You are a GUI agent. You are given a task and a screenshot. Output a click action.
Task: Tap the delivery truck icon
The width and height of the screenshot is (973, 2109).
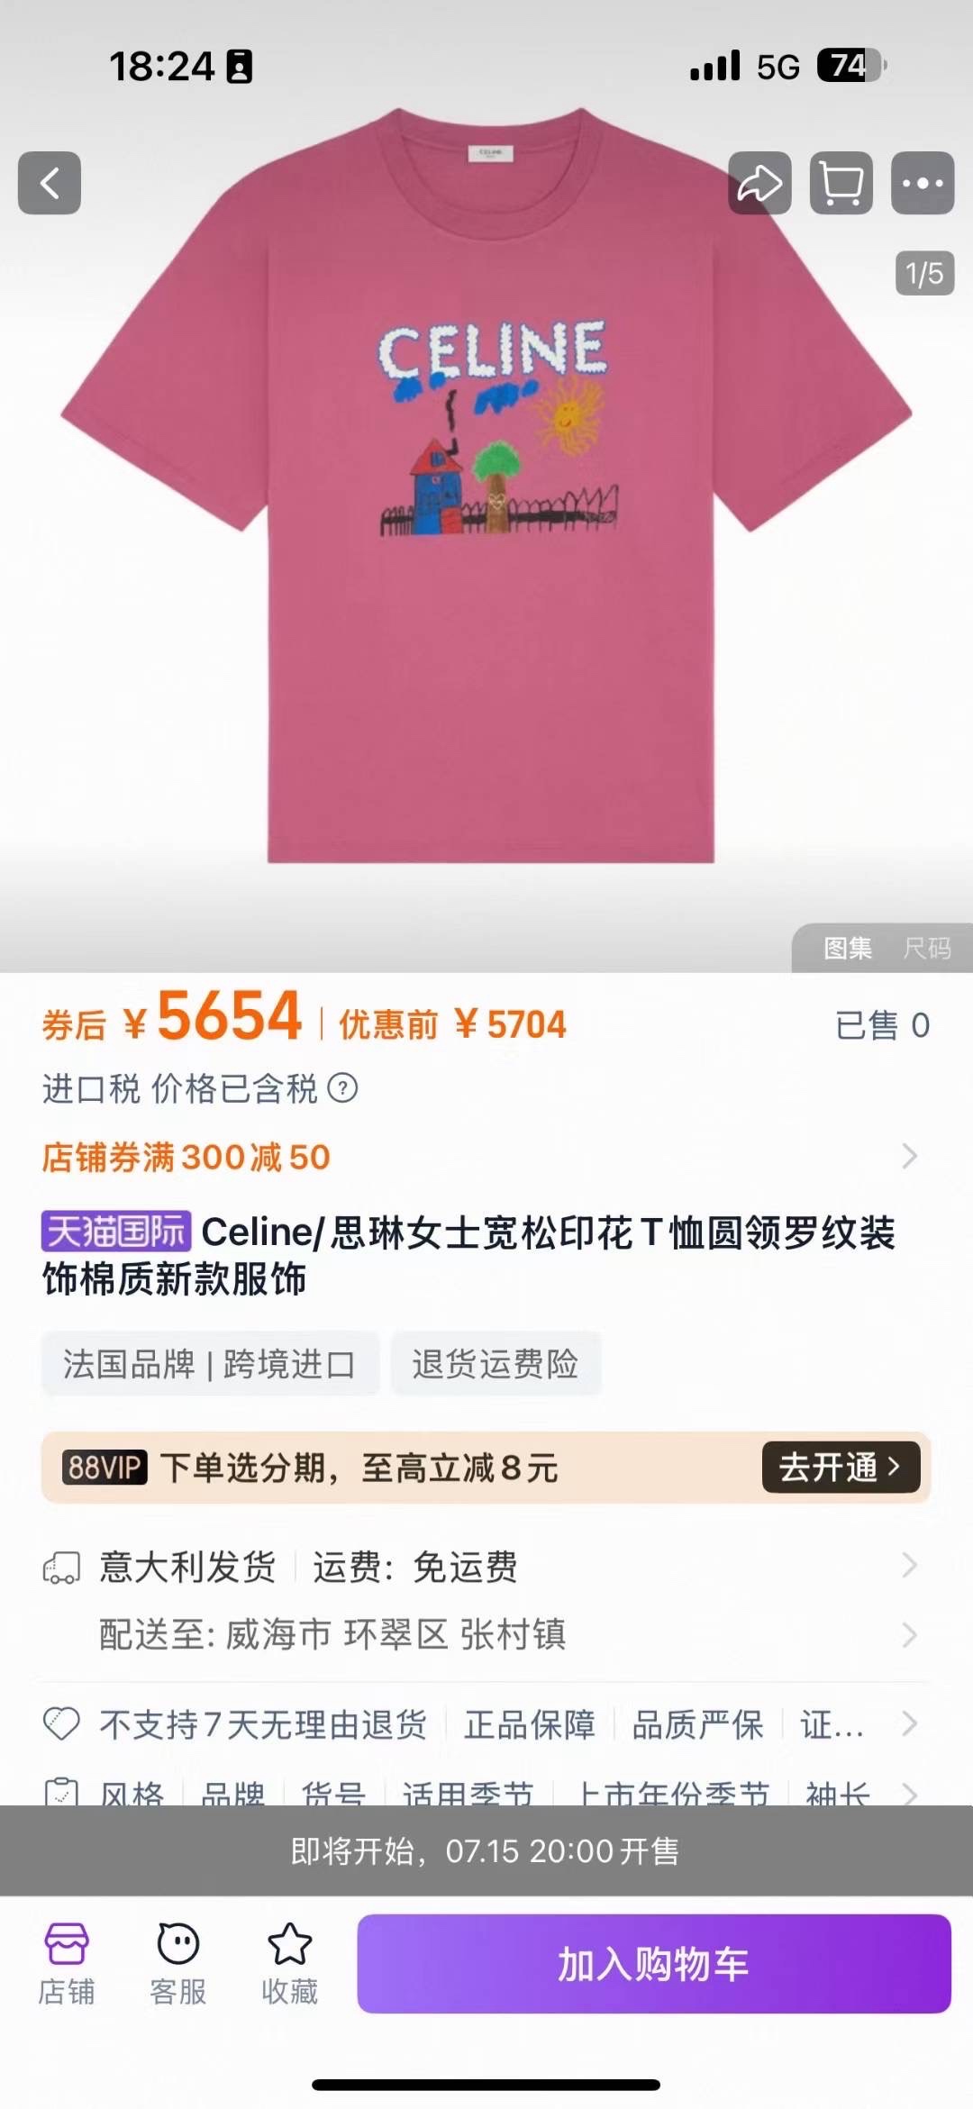[x=62, y=1568]
